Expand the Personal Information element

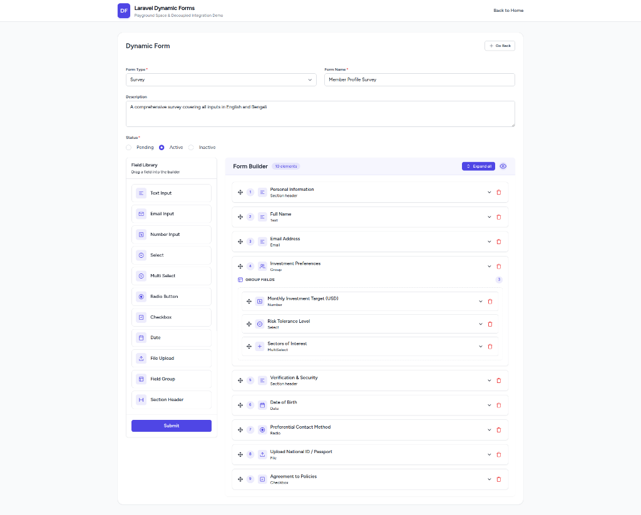pos(490,193)
